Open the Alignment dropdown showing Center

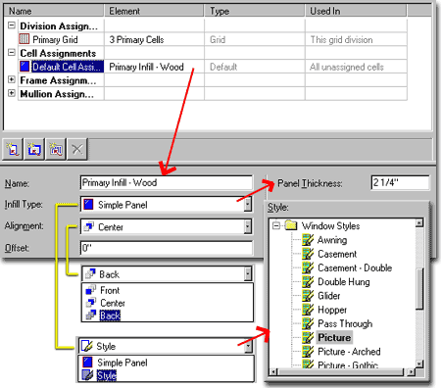pyautogui.click(x=248, y=226)
